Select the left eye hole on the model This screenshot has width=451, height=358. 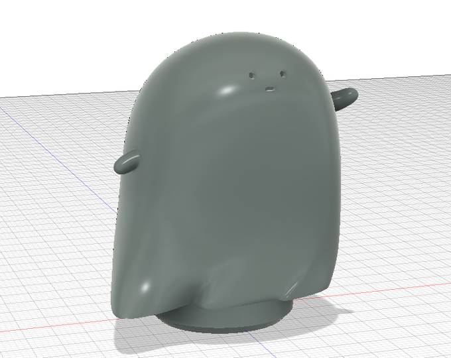pos(252,76)
